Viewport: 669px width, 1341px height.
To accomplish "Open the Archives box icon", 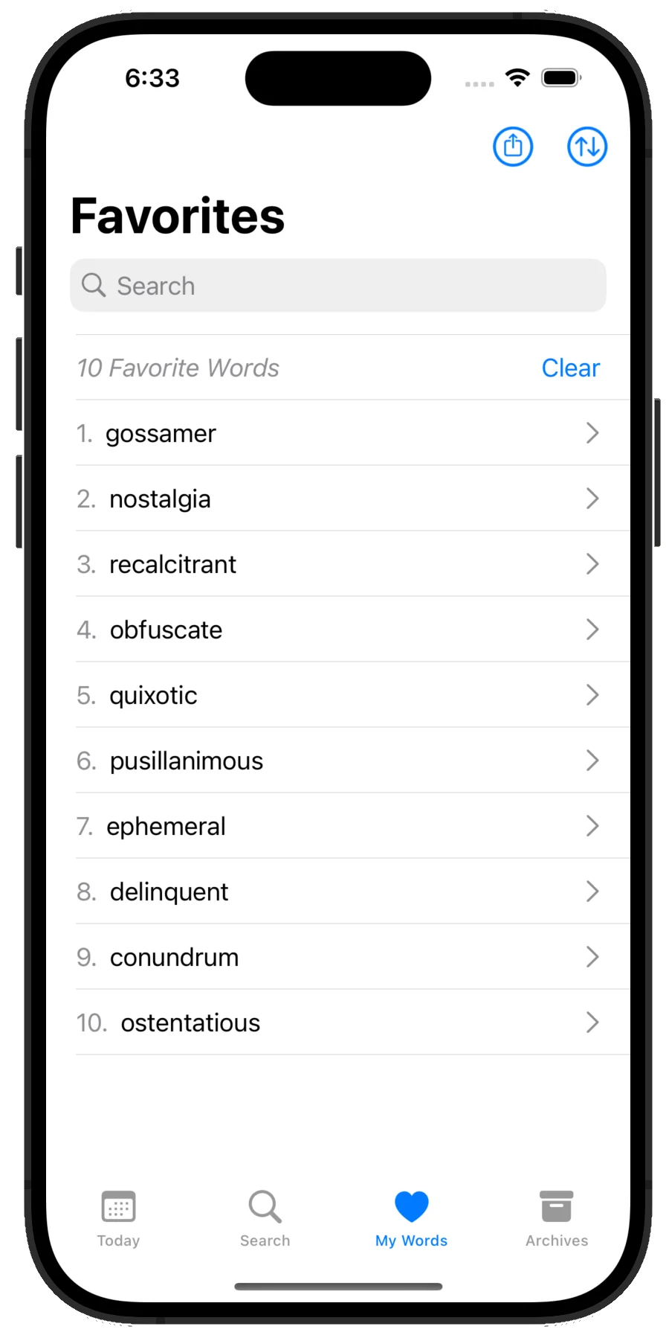I will (556, 1207).
